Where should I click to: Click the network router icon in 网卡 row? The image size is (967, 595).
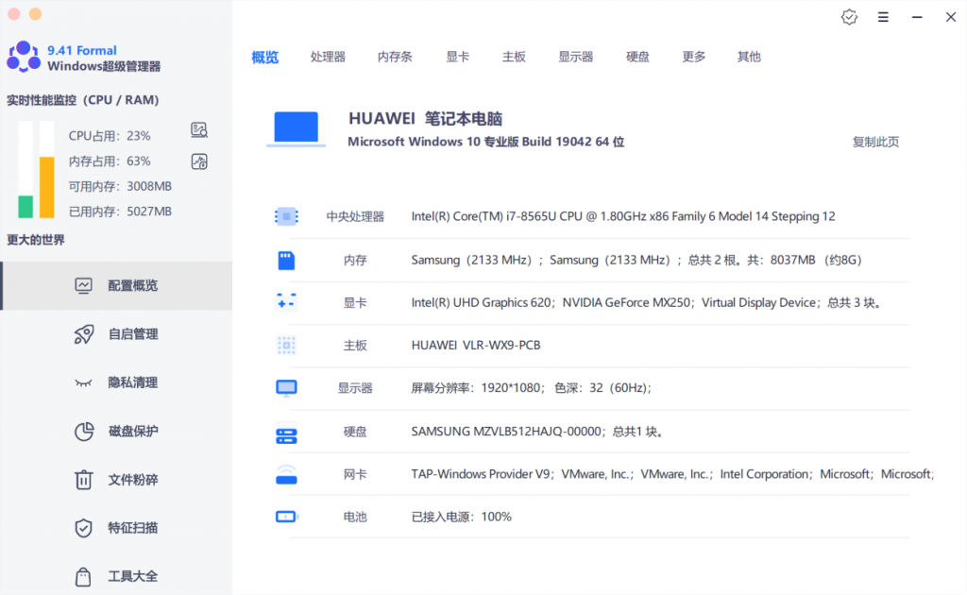(286, 474)
